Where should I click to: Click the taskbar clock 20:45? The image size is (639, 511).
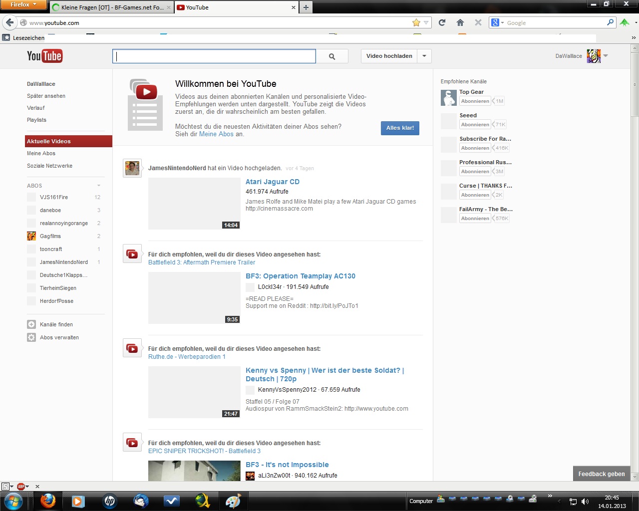612,498
